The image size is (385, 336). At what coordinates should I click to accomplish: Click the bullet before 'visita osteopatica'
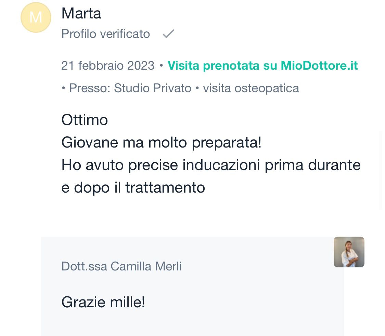click(197, 88)
